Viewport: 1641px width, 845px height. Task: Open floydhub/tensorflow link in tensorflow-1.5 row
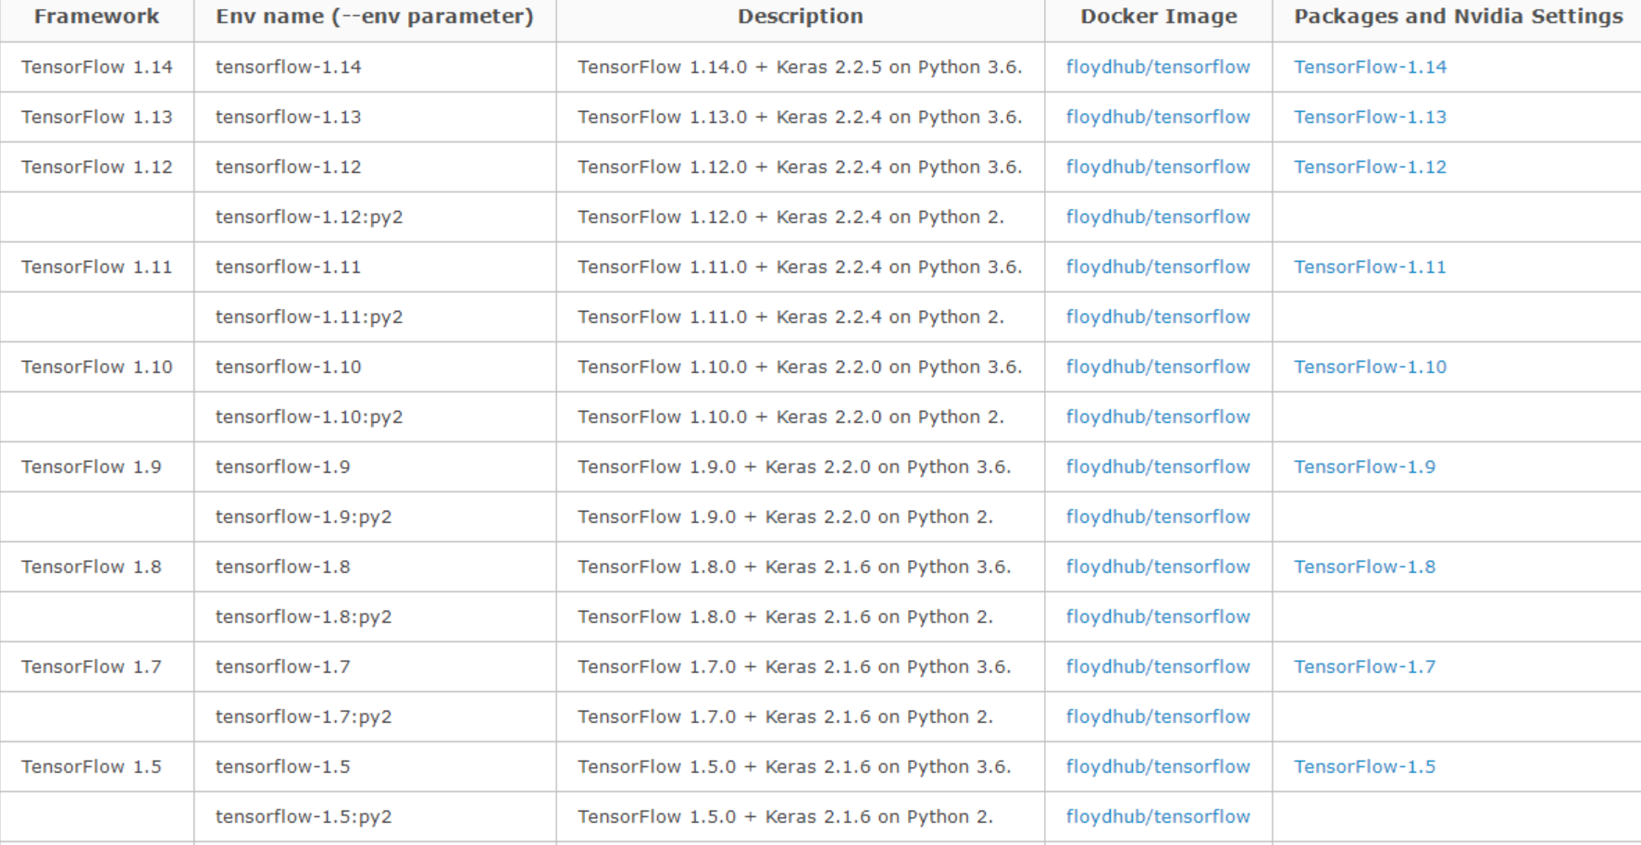click(1158, 766)
